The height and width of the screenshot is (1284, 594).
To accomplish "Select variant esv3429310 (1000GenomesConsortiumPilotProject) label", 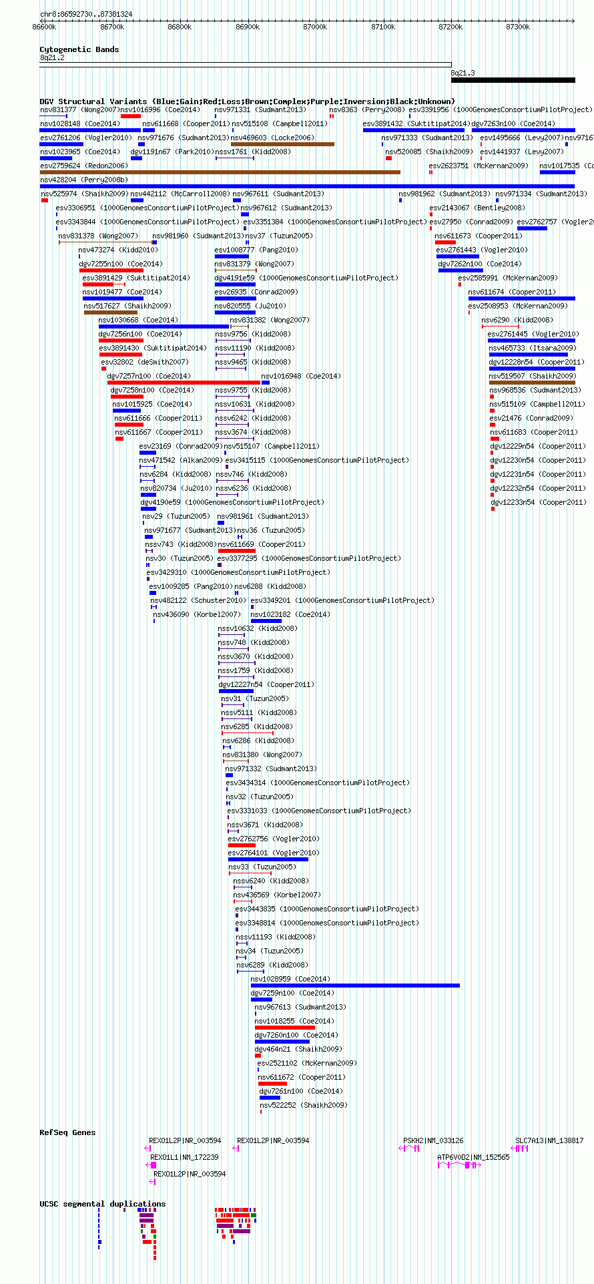I will coord(238,572).
